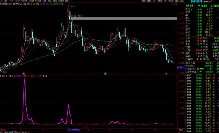Select the 最高 20.24 value
The height and width of the screenshot is (133, 219).
(199, 41)
